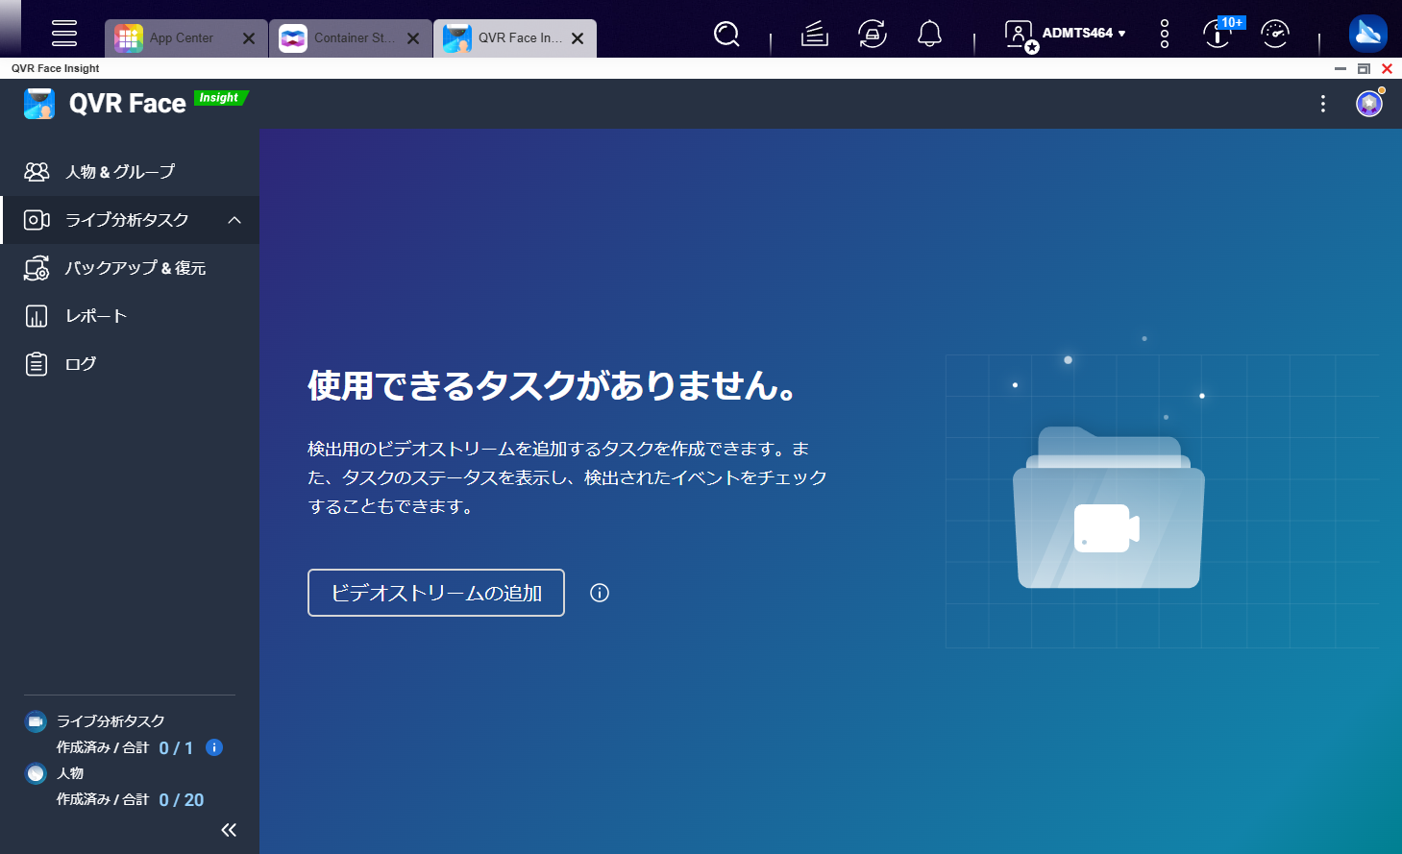Close the QVR Face Insight tab
The image size is (1402, 854).
pos(578,38)
